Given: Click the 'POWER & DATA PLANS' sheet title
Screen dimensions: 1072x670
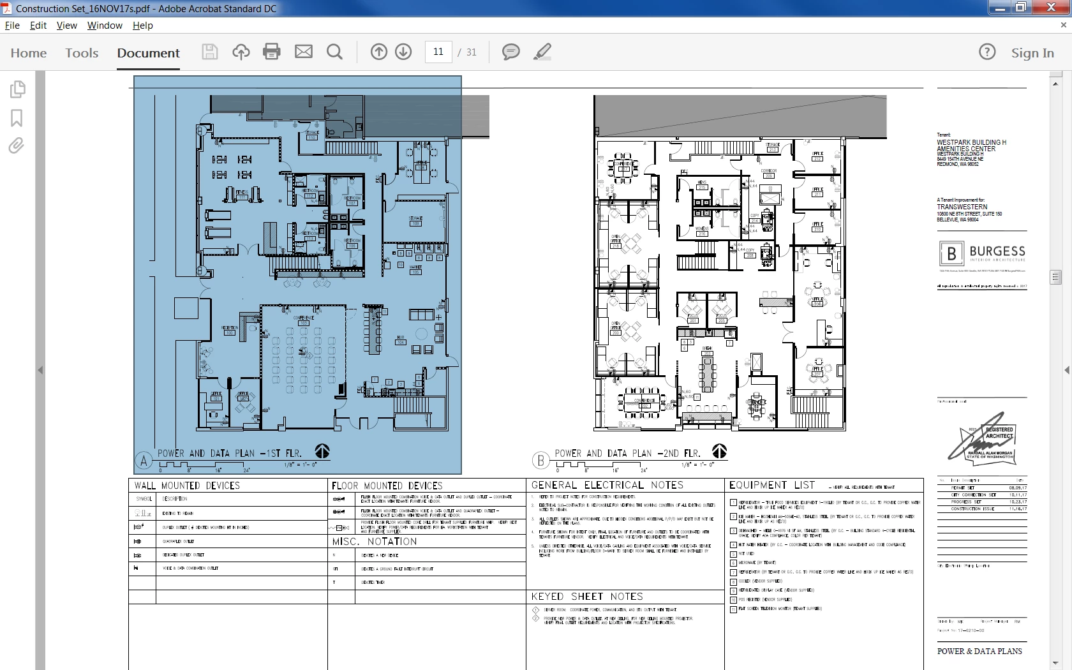Looking at the screenshot, I should (979, 651).
